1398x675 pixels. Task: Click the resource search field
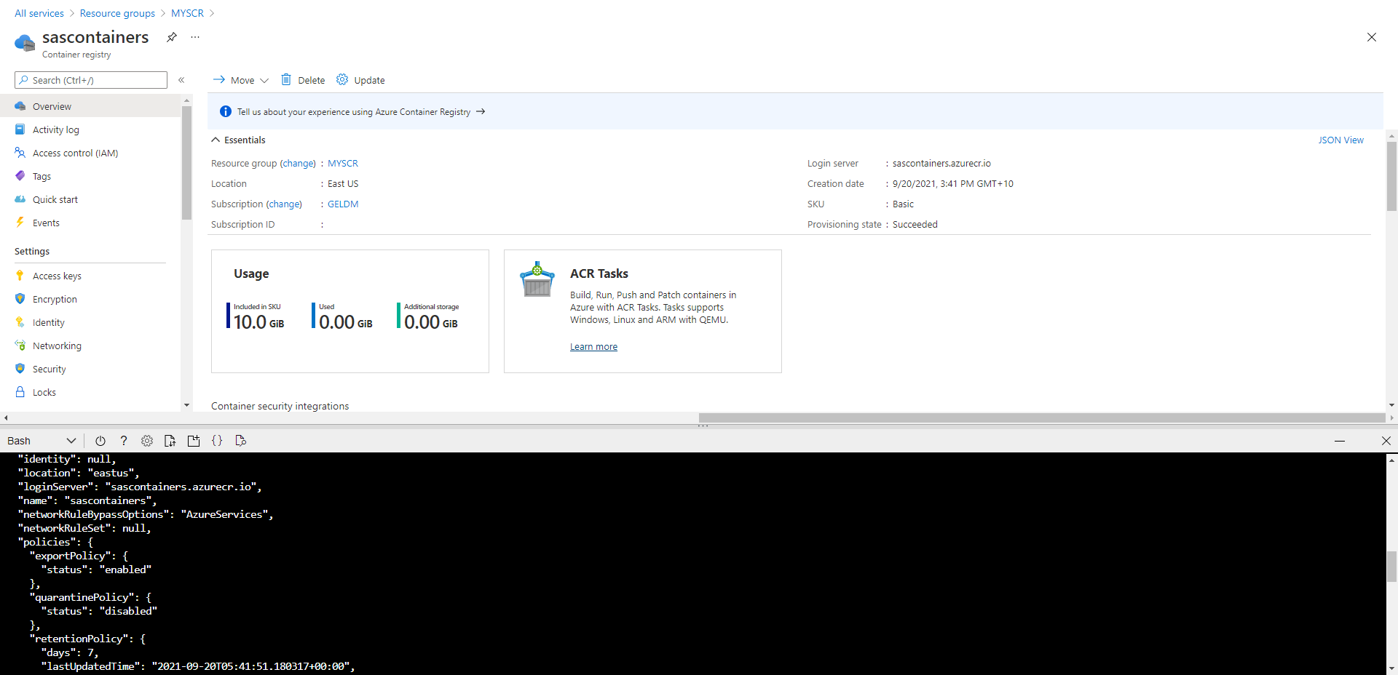pyautogui.click(x=90, y=80)
